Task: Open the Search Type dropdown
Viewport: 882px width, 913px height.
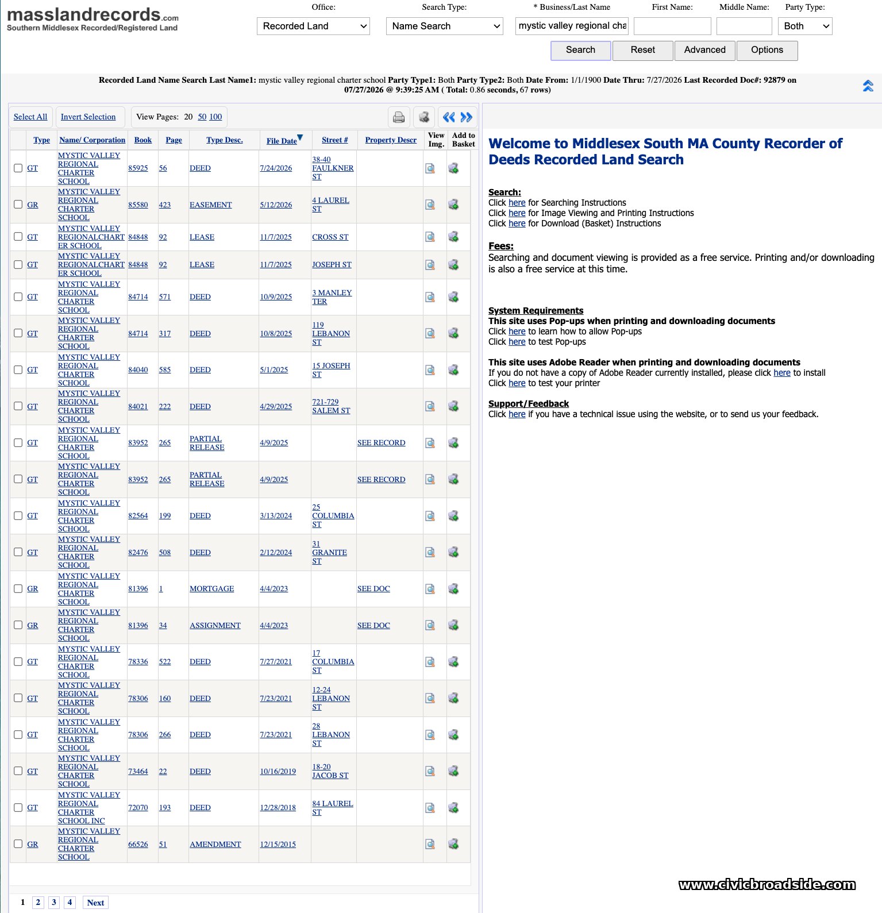Action: tap(444, 26)
